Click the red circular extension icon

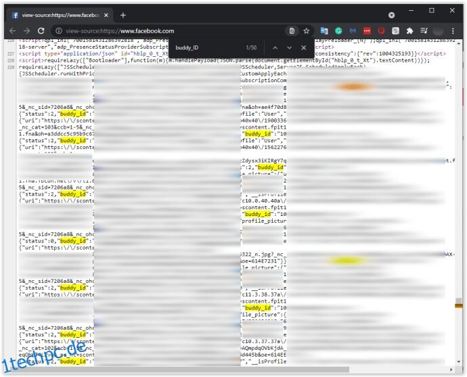click(x=381, y=30)
